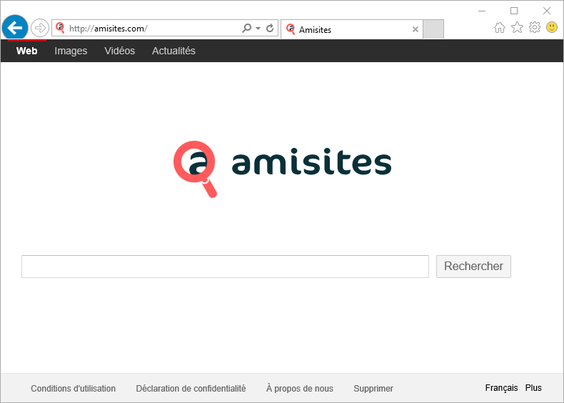
Task: Open the Plus languages menu
Action: (533, 388)
